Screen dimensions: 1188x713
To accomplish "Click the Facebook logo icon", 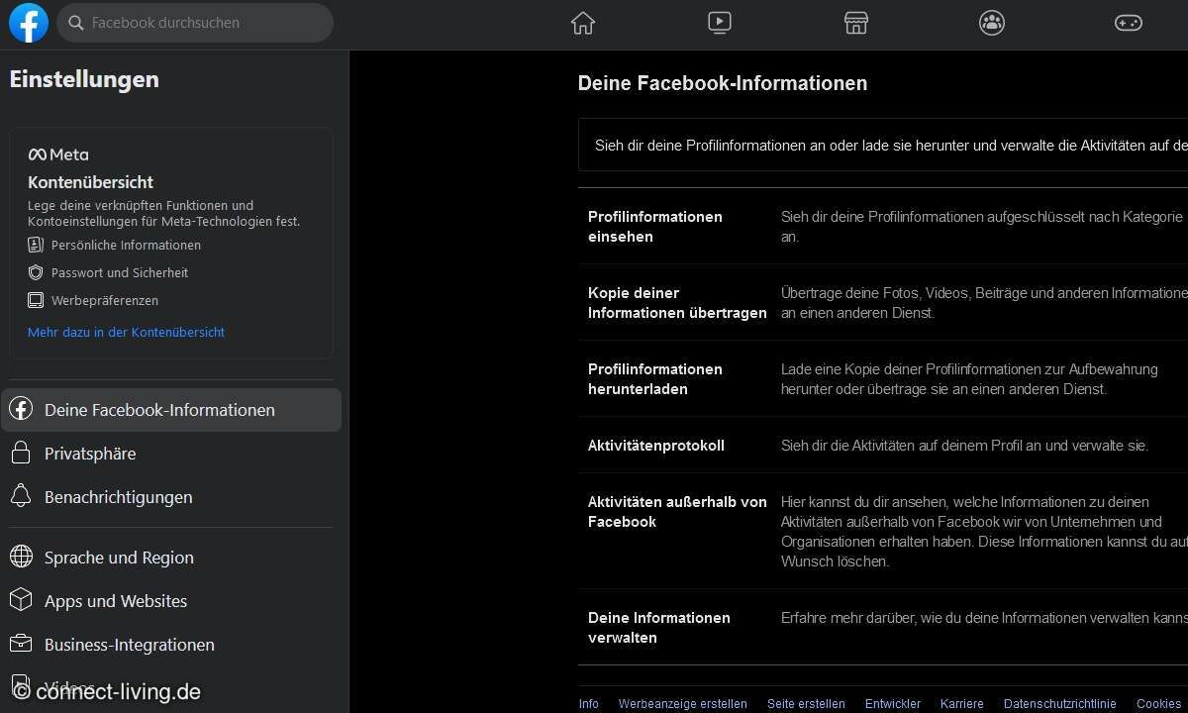I will 29,23.
